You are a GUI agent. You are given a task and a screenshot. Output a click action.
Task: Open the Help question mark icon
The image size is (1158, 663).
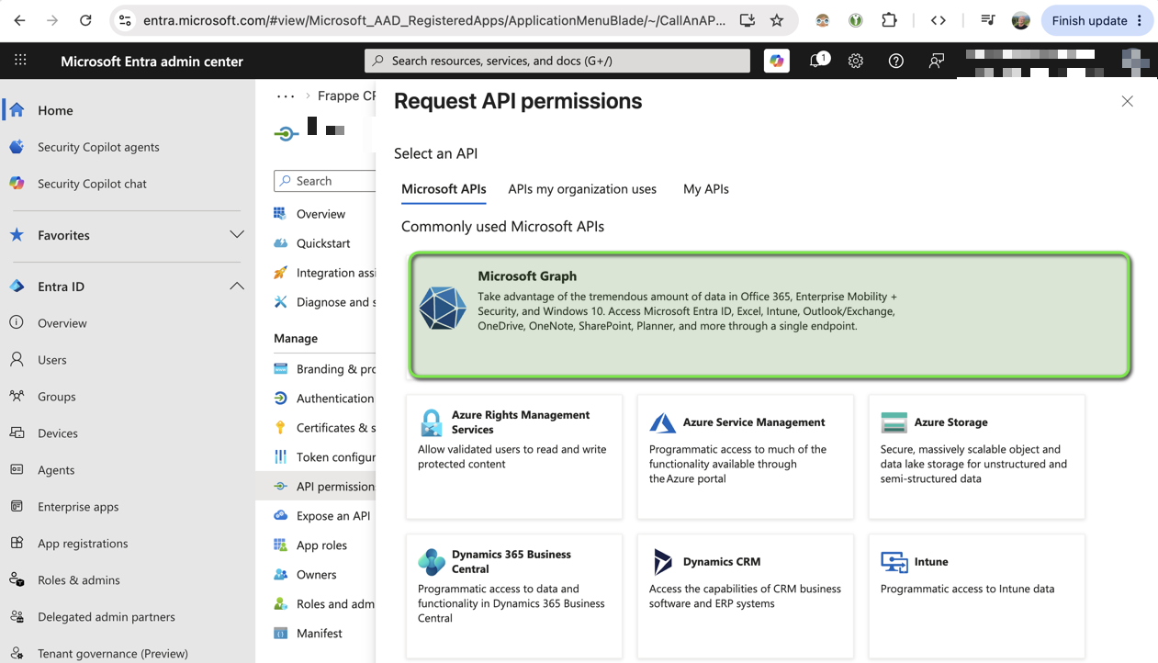pos(896,61)
